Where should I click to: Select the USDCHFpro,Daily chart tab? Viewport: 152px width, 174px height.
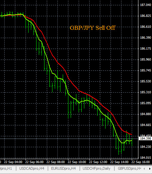[97, 168]
